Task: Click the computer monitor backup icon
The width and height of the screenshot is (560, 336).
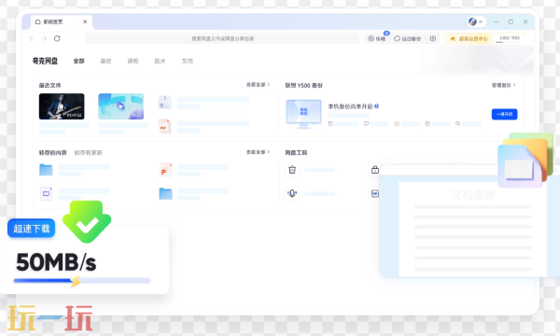Action: (x=303, y=114)
